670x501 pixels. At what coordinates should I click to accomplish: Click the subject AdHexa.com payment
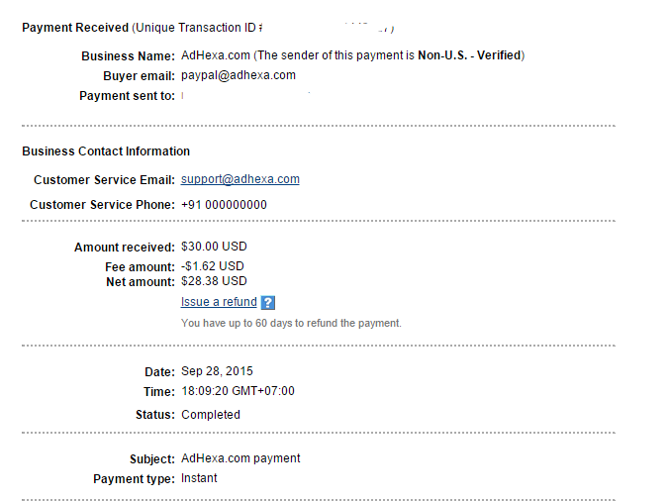pos(240,458)
